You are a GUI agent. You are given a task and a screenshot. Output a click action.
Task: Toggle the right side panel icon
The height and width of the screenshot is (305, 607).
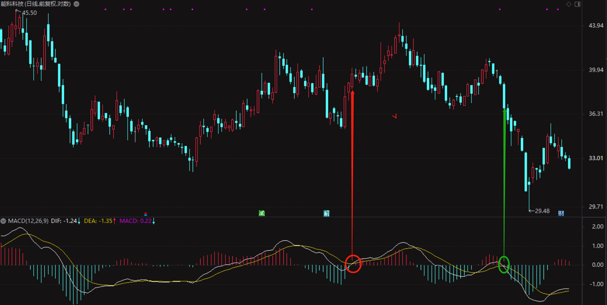578,4
